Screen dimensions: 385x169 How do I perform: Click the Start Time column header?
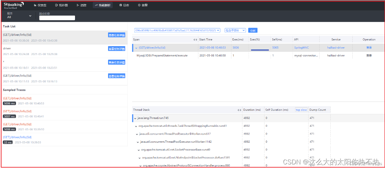tap(206, 39)
